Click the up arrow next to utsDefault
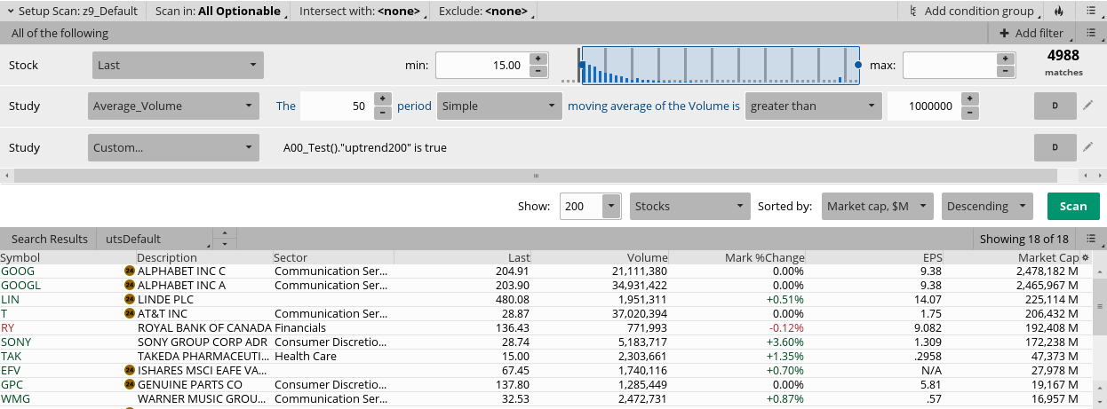 (226, 234)
